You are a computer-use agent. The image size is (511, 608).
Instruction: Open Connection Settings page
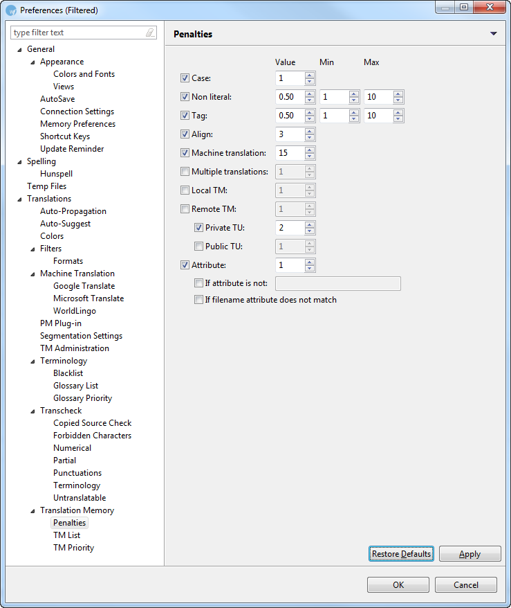click(77, 111)
